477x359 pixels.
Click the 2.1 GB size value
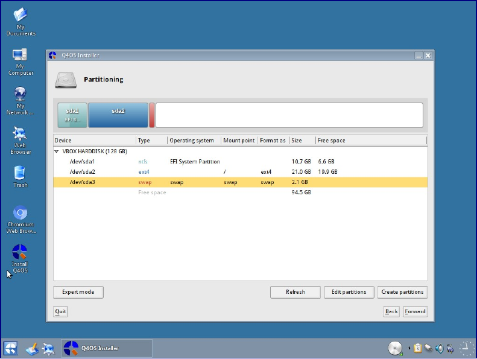[x=300, y=182]
